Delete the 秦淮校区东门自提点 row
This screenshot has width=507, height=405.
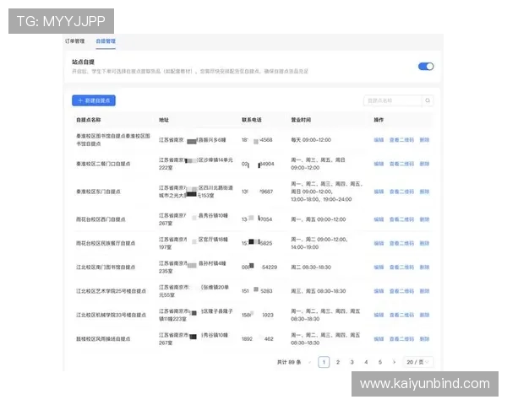click(x=424, y=192)
